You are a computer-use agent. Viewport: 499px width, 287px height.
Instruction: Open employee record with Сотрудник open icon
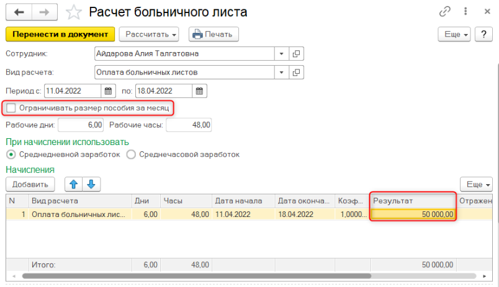[297, 54]
